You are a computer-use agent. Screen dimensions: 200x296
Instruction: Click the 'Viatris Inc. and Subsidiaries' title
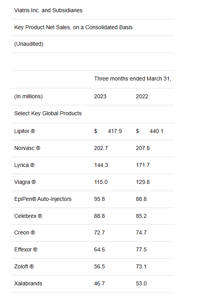tap(48, 10)
